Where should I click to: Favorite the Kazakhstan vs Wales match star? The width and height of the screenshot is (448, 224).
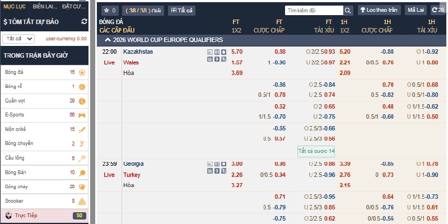(223, 52)
